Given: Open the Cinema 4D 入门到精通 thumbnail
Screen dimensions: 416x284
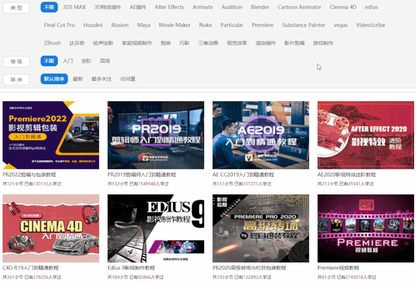Looking at the screenshot, I should click(51, 228).
